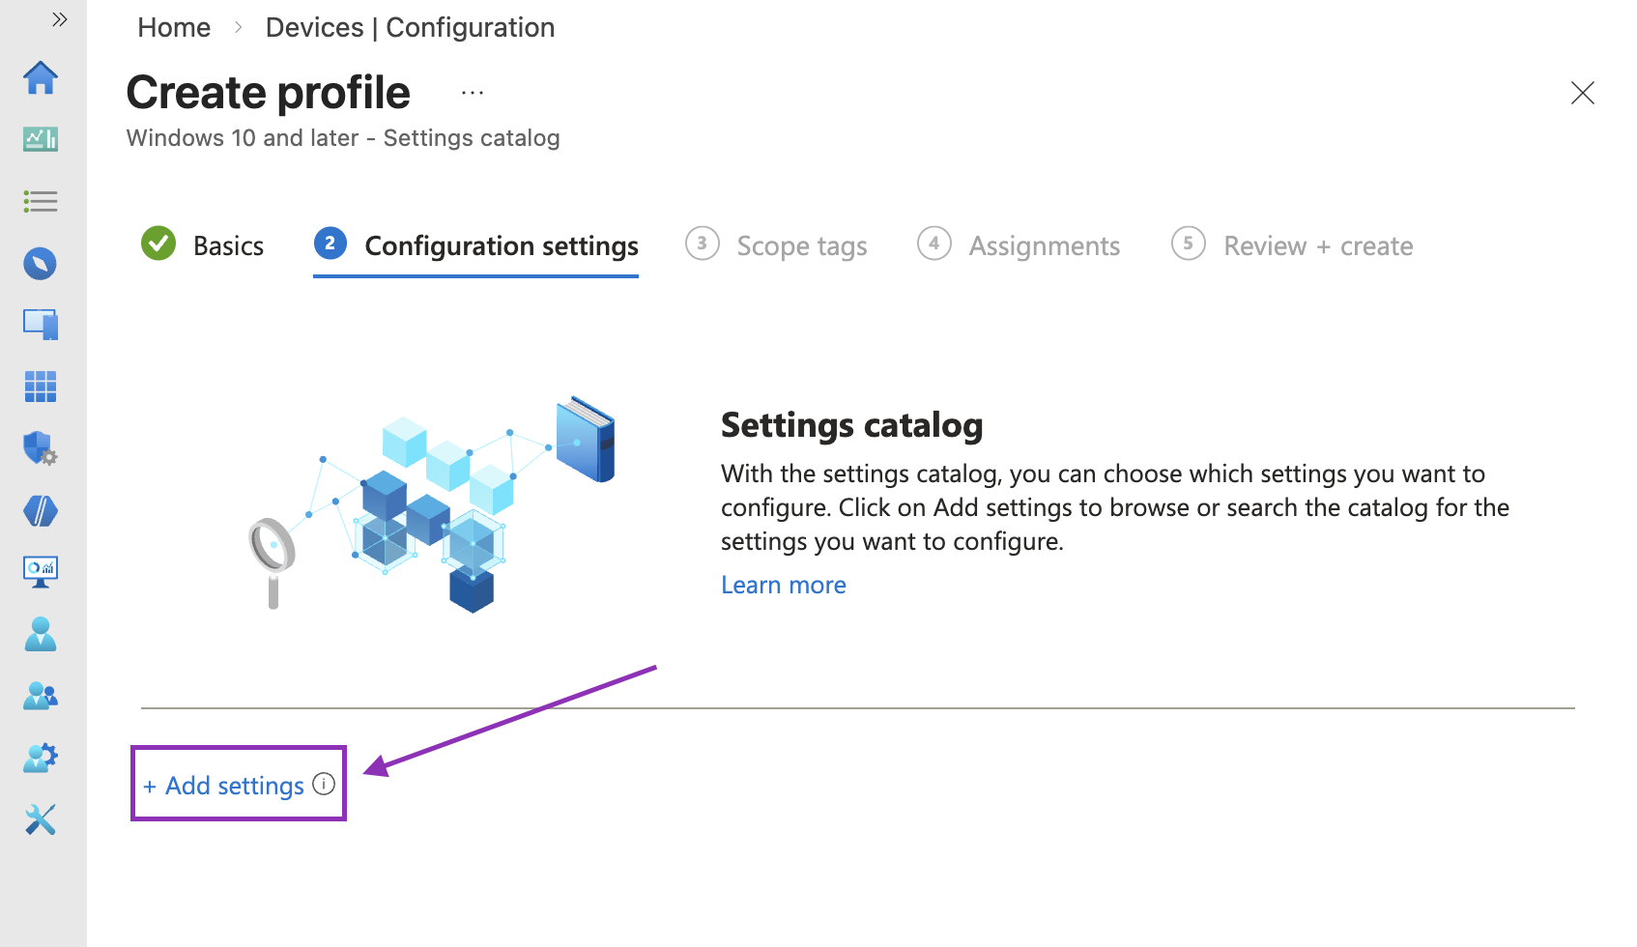Select Configuration settings step tab

pyautogui.click(x=475, y=246)
